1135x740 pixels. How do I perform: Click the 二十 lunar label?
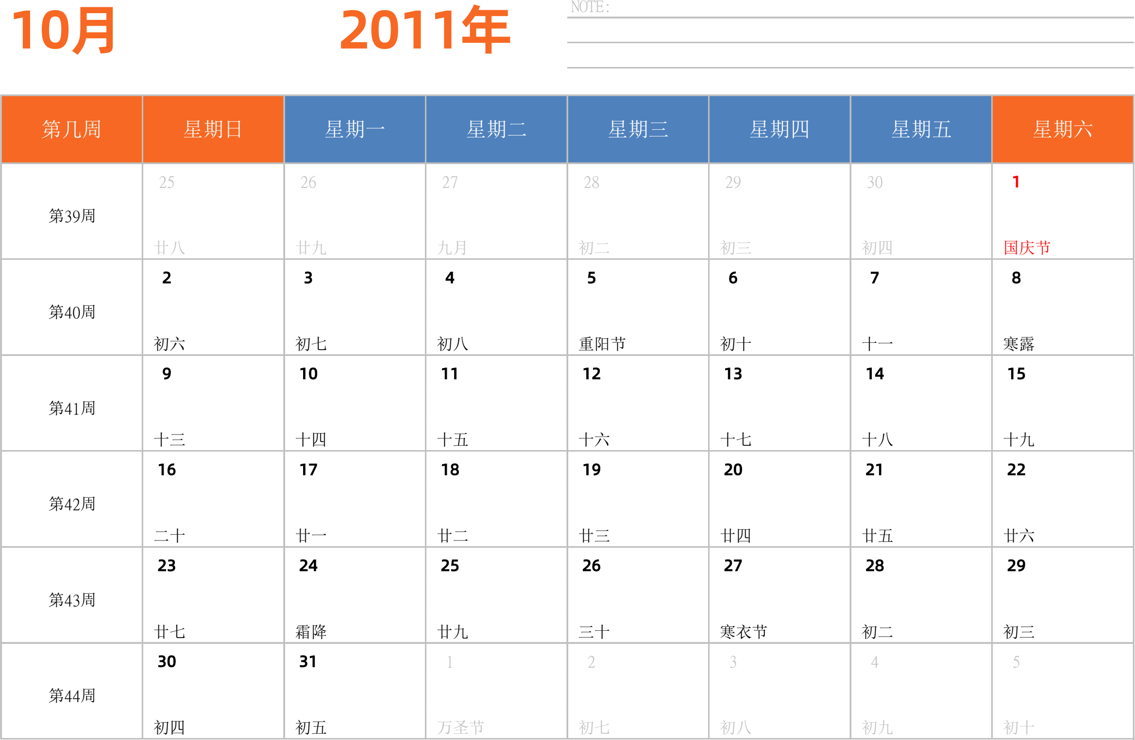point(169,536)
